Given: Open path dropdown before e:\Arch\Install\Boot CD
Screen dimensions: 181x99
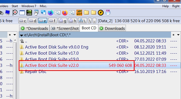Looking at the screenshot, I should point(22,35).
